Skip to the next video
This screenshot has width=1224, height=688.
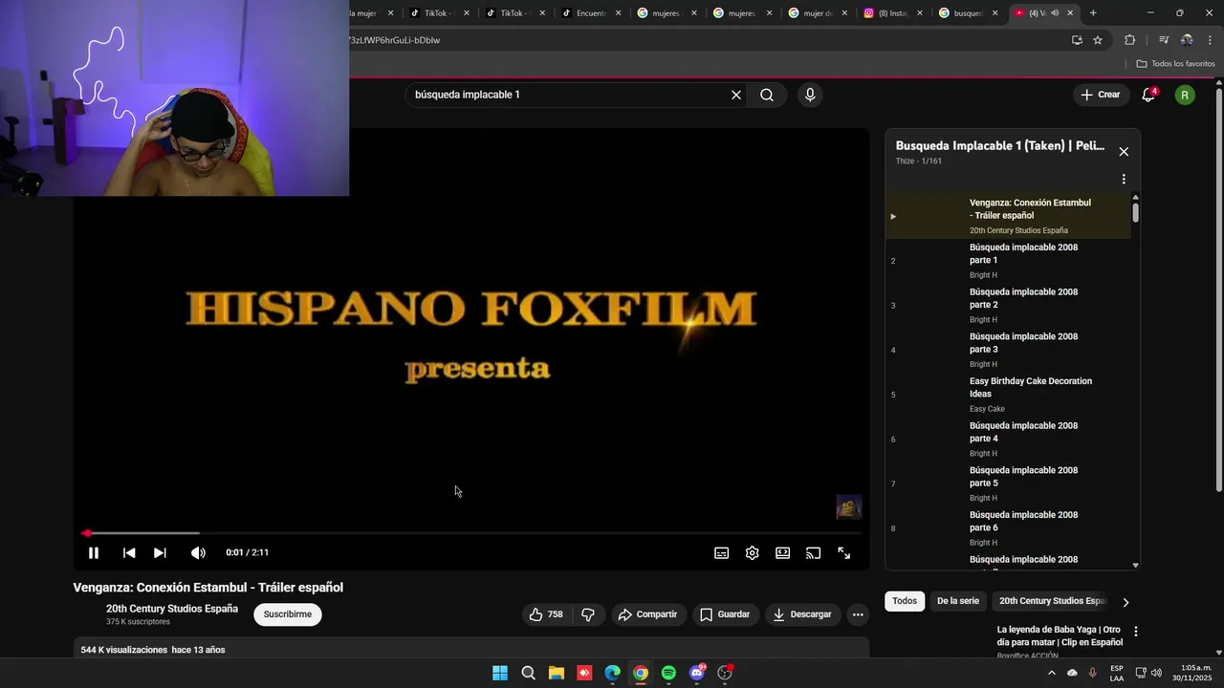click(160, 553)
